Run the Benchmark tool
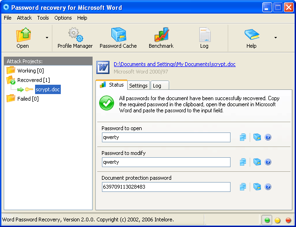The image size is (296, 227). 161,38
